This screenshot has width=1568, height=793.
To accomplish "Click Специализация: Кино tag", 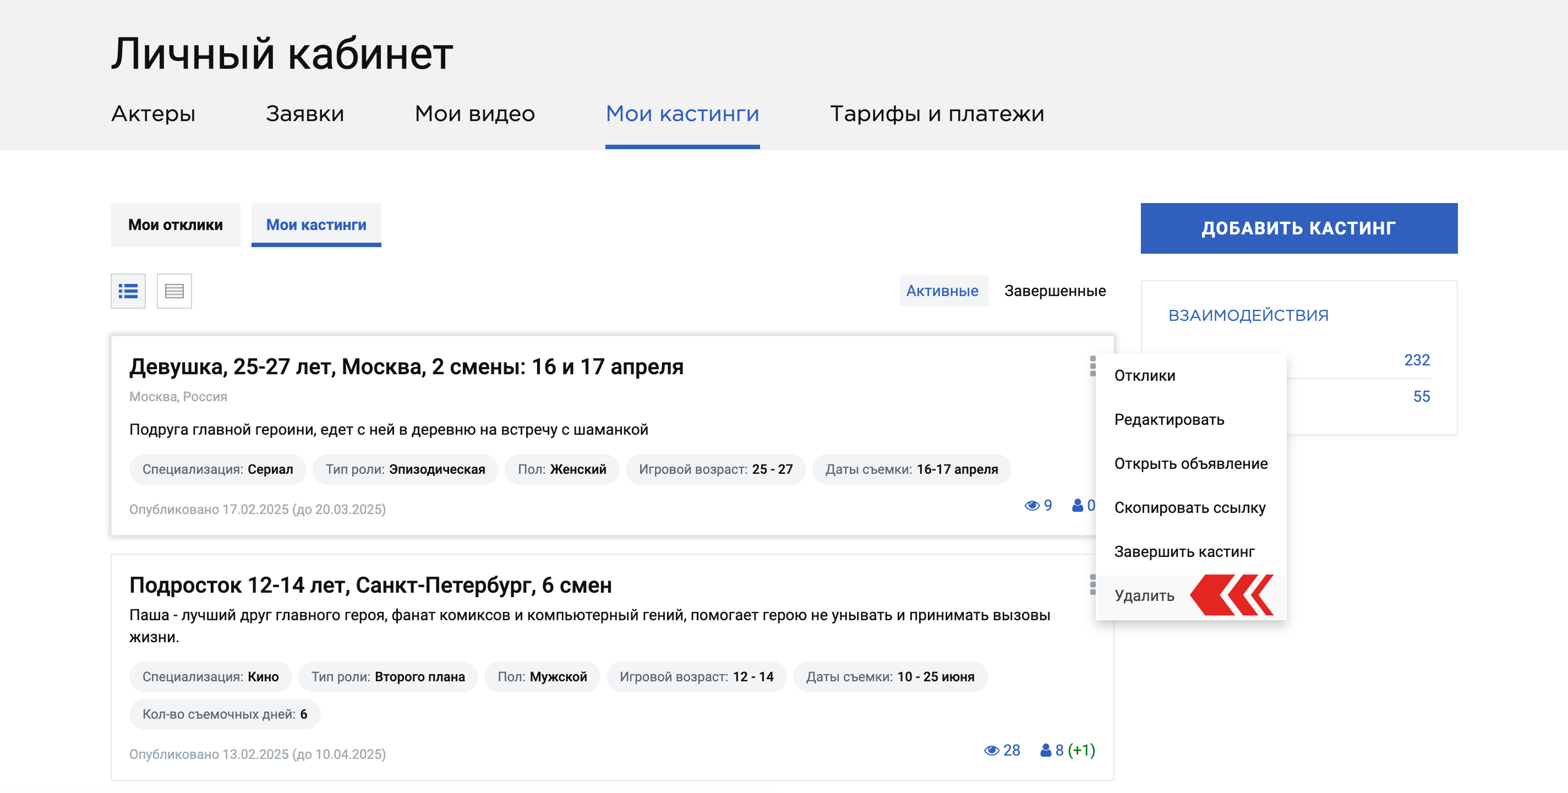I will coord(211,677).
